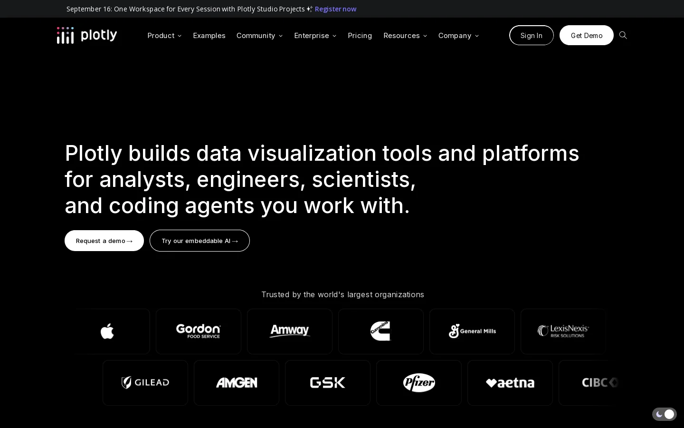
Task: Click Request a demo button
Action: pos(104,241)
